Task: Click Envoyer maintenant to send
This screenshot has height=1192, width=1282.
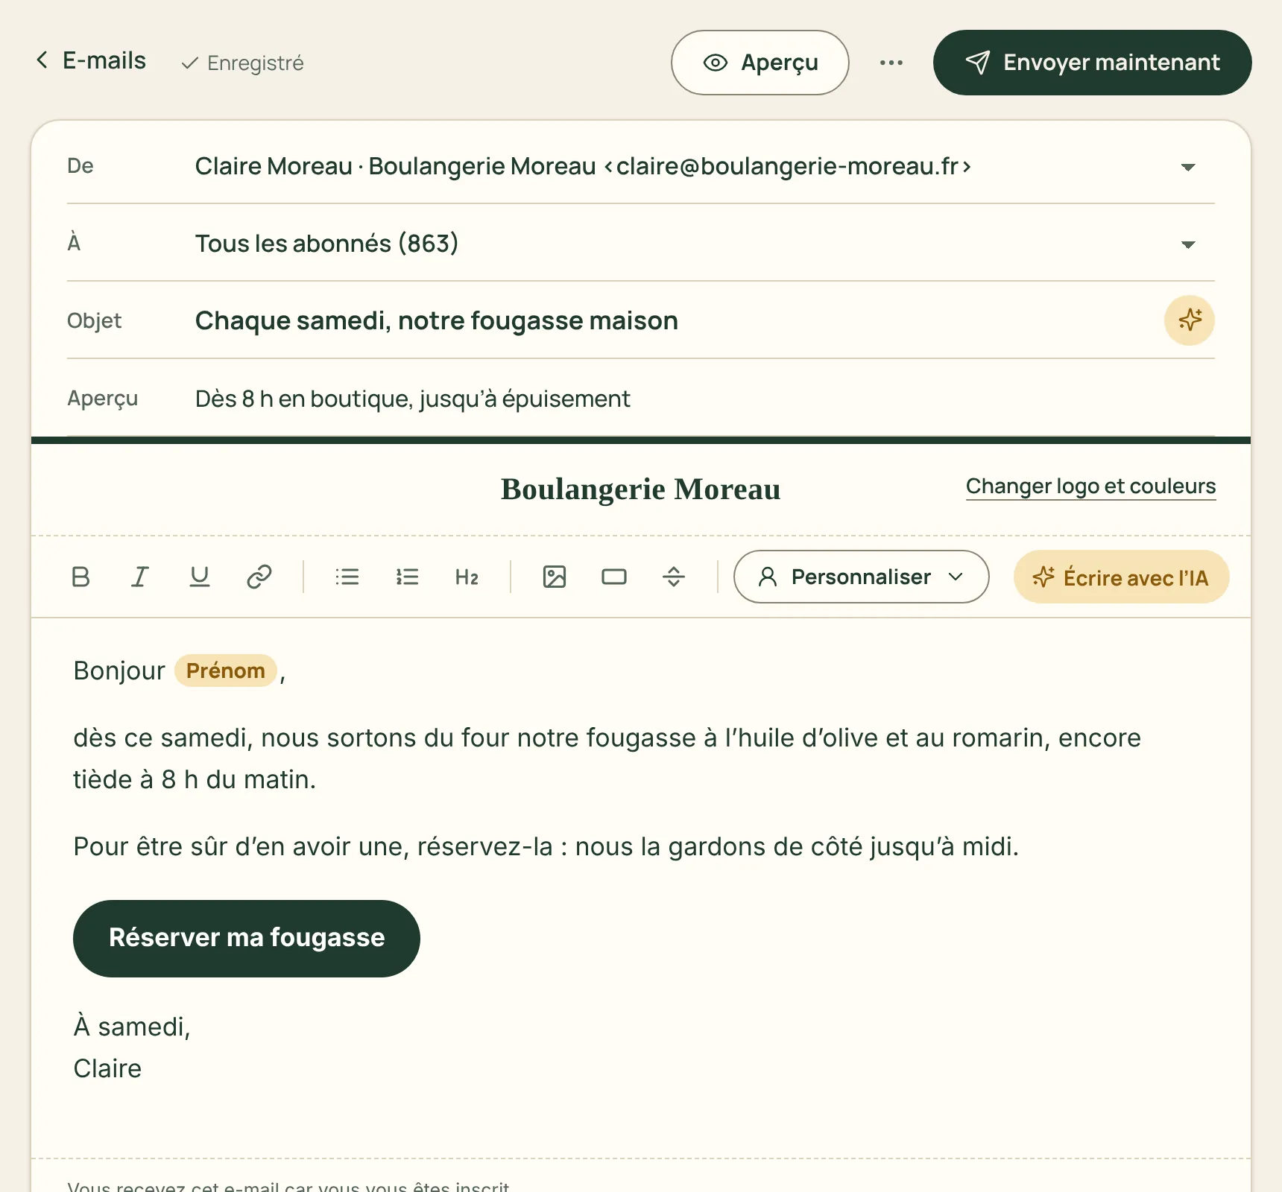Action: (1092, 63)
